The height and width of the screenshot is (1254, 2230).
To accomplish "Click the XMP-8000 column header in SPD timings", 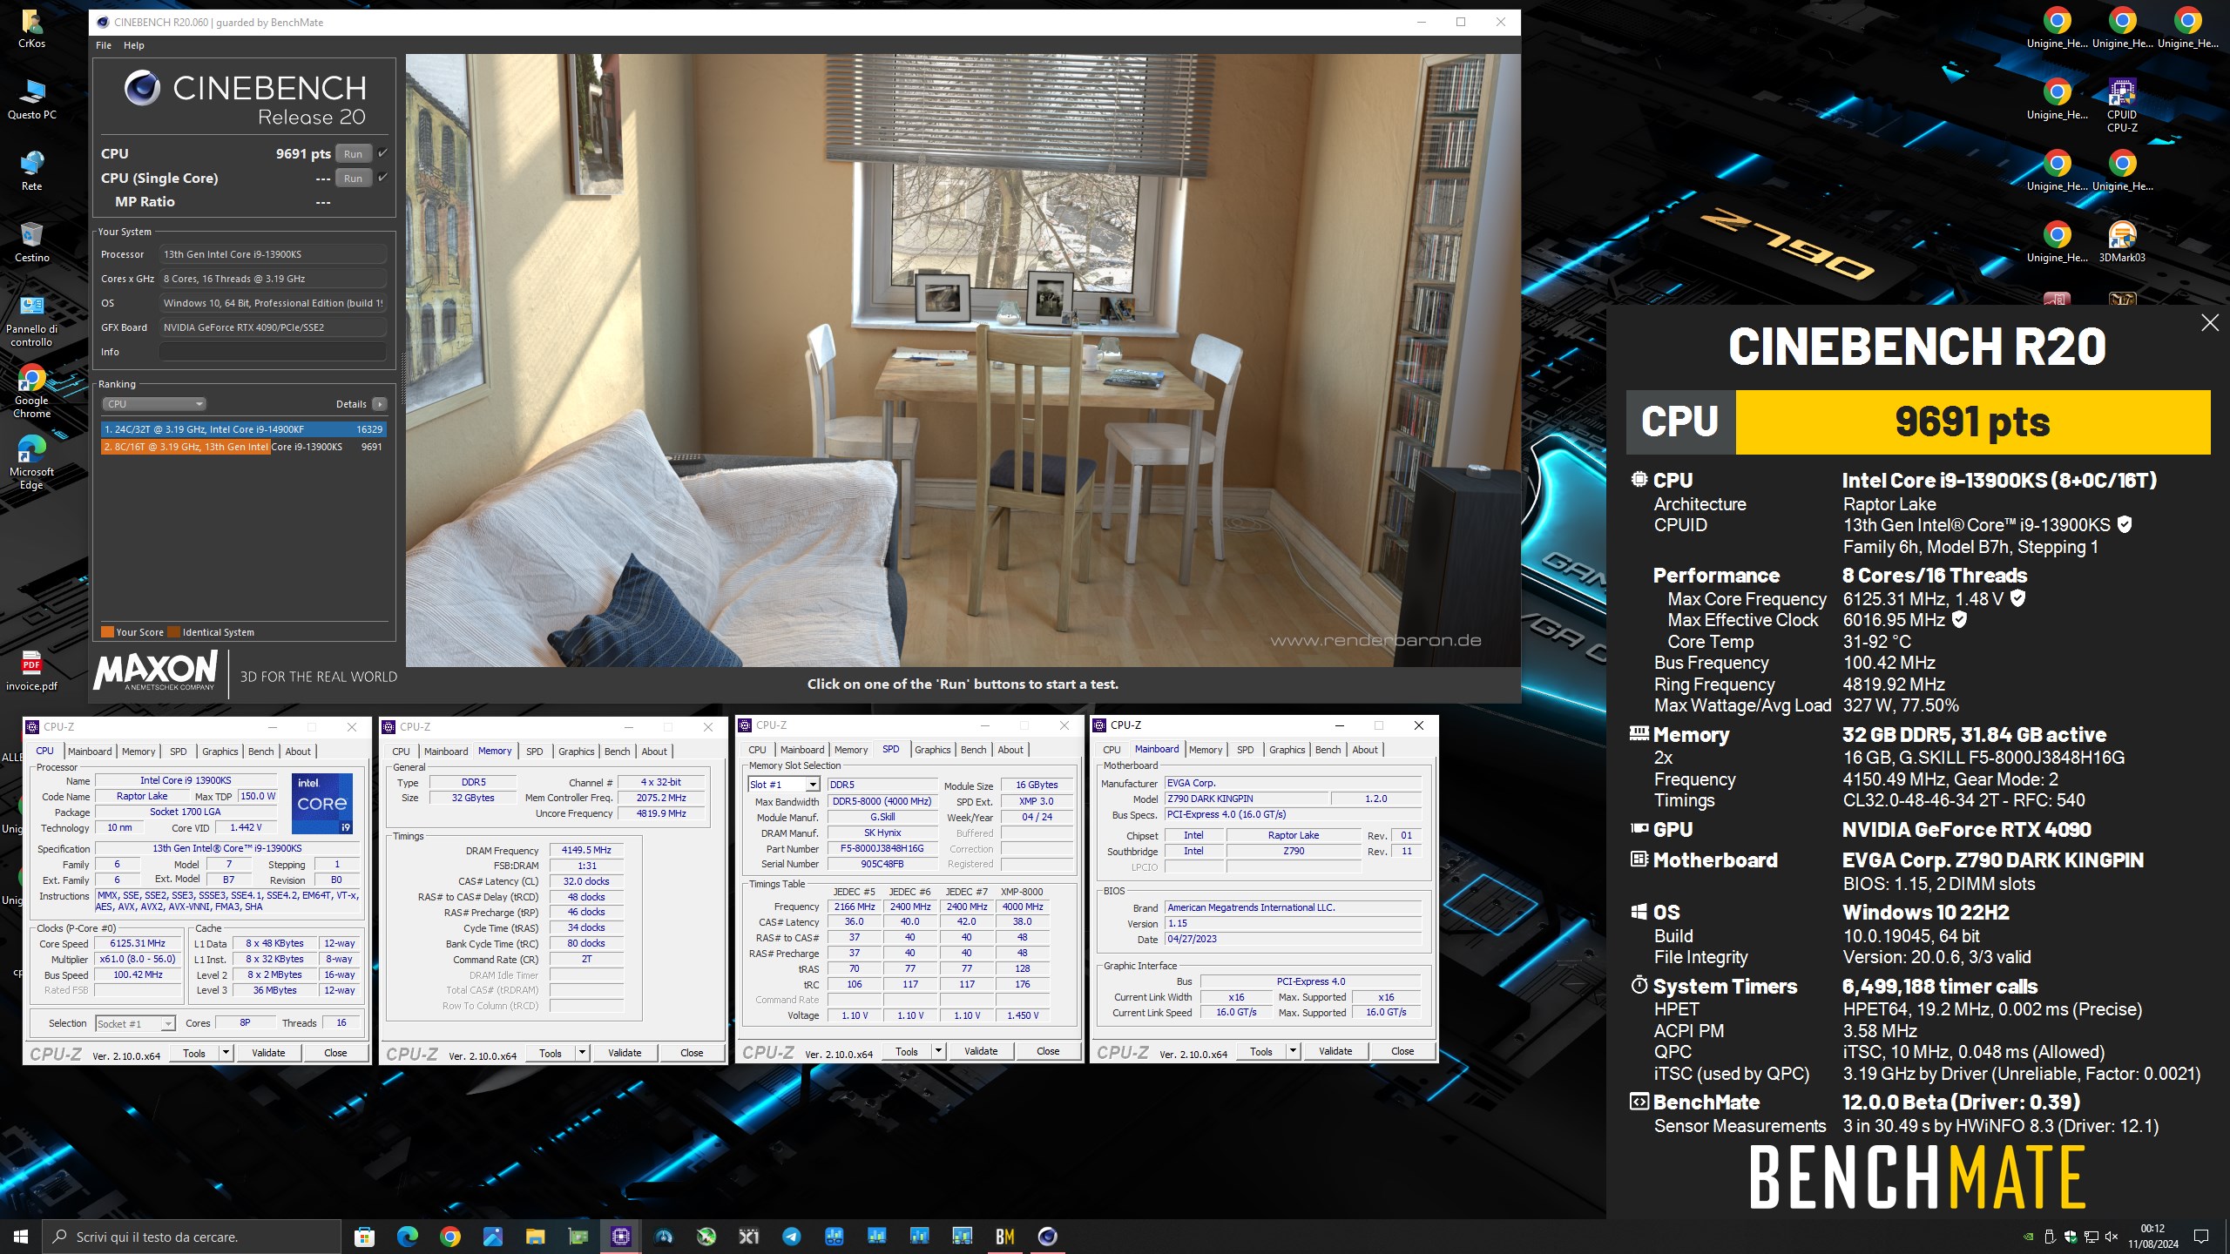I will 1022,892.
